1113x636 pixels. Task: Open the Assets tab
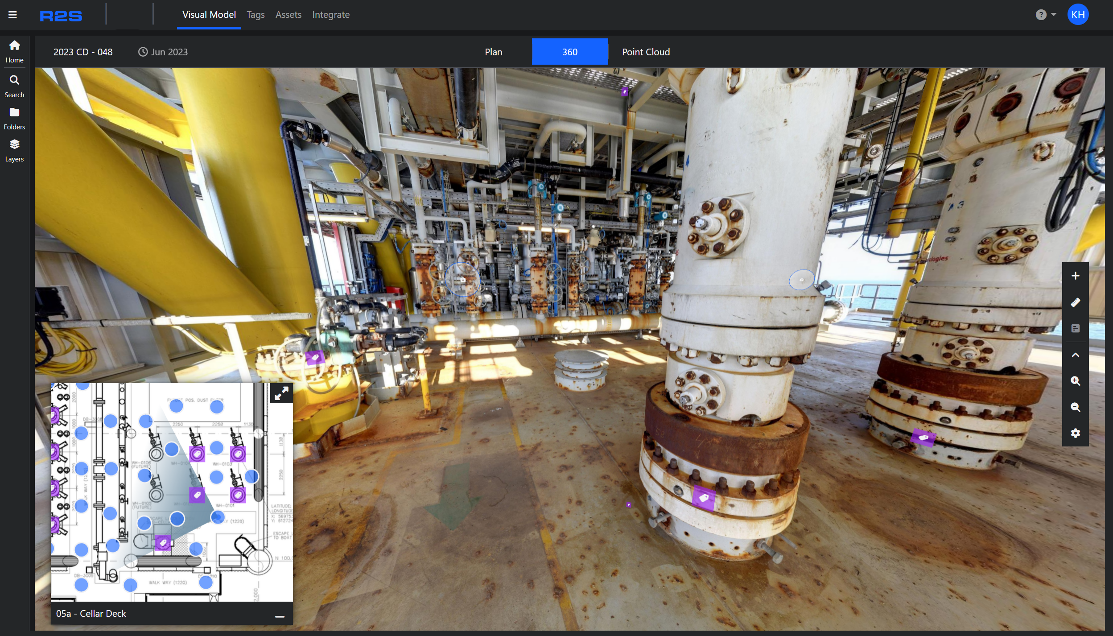coord(288,15)
